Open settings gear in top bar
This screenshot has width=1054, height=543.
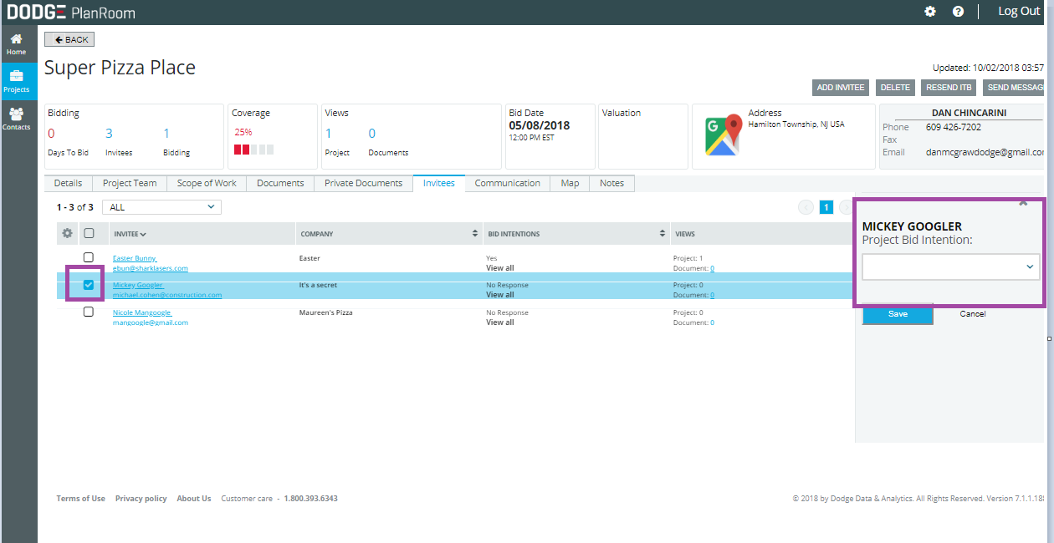click(x=930, y=12)
